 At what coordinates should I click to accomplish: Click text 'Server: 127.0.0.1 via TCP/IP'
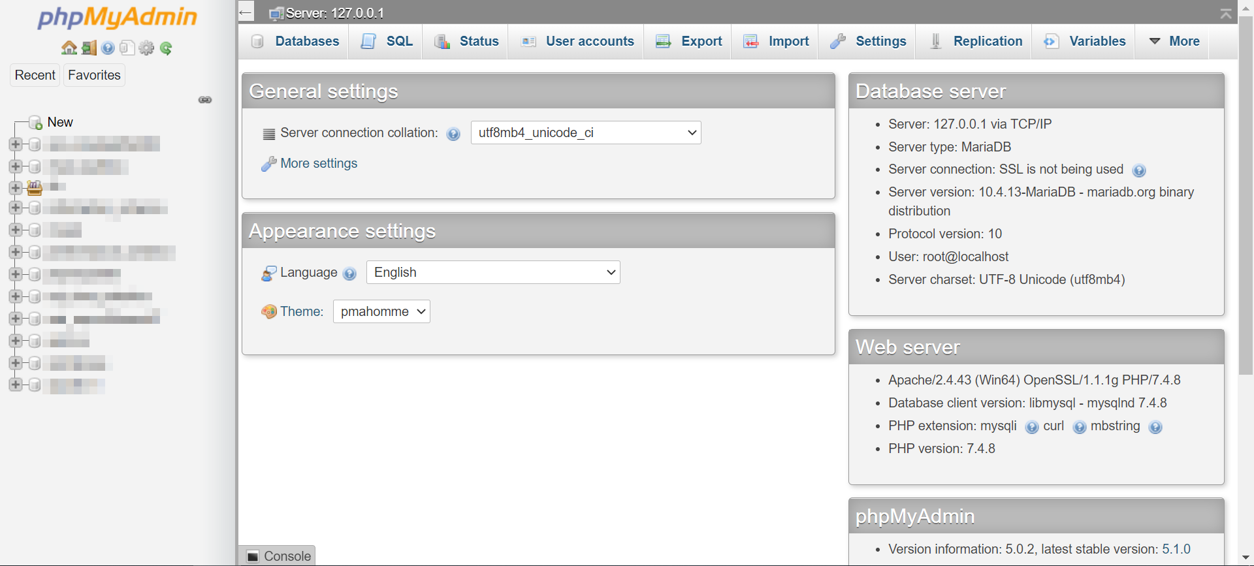970,124
